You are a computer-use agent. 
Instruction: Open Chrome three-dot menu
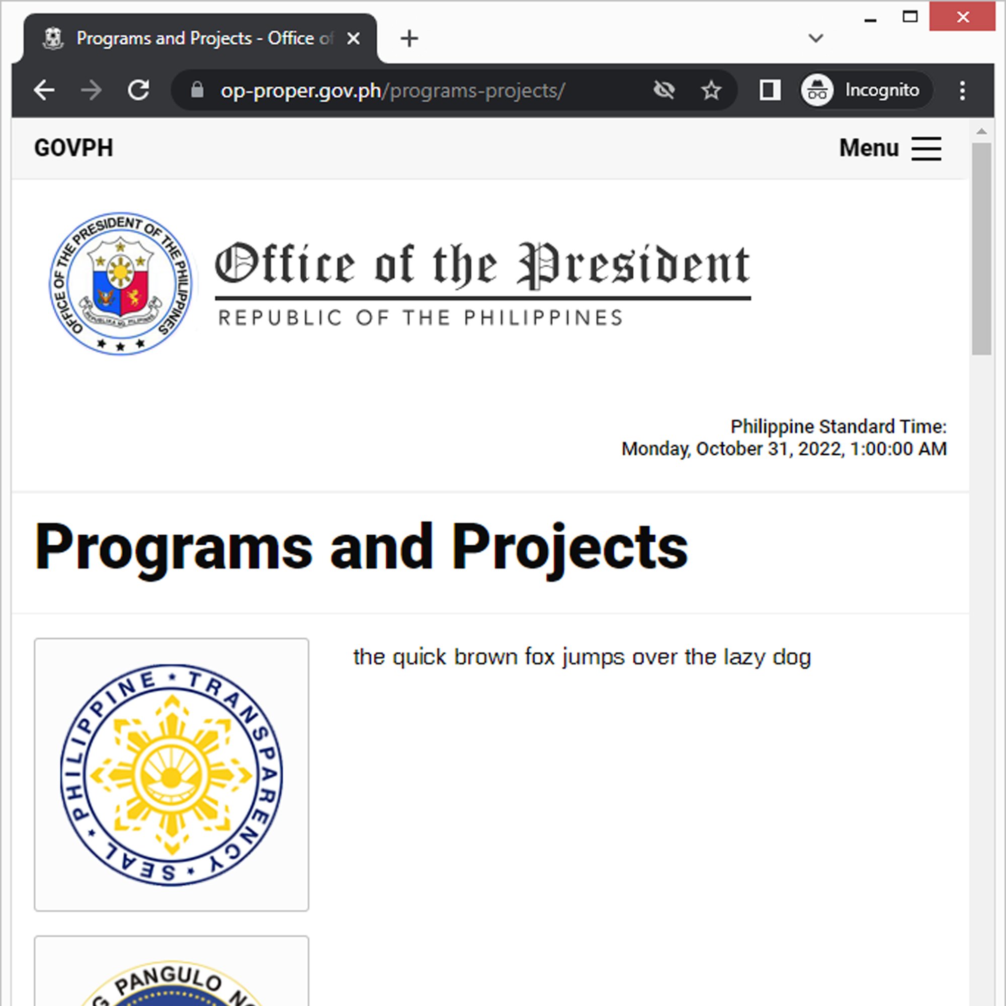pos(962,91)
